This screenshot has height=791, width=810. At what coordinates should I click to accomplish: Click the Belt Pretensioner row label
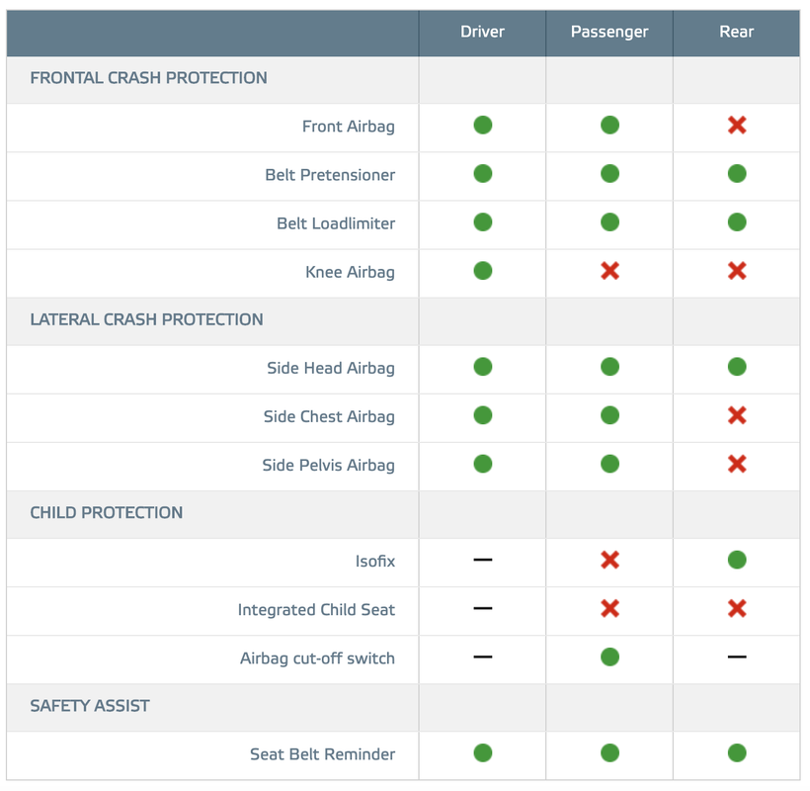point(330,175)
